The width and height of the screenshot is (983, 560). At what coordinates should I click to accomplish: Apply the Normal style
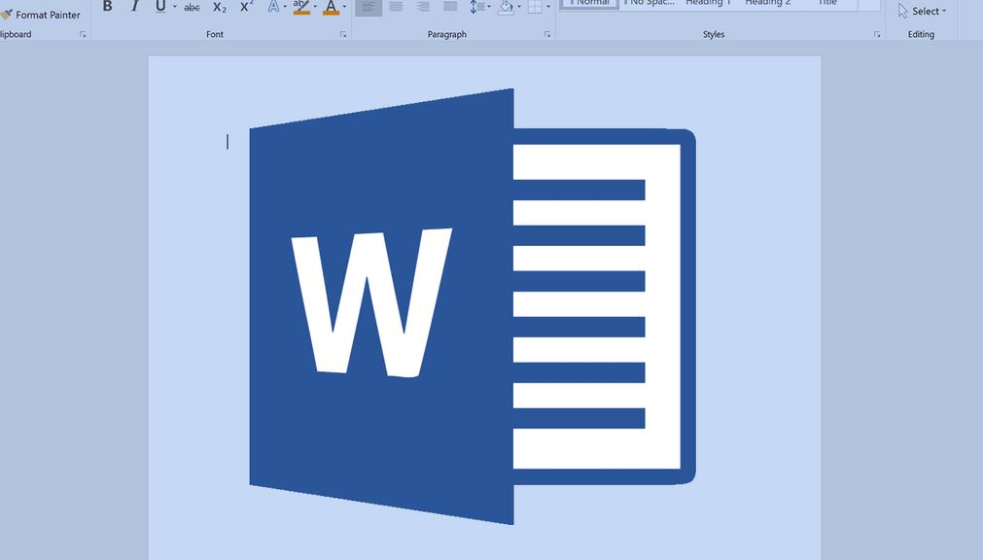coord(588,4)
